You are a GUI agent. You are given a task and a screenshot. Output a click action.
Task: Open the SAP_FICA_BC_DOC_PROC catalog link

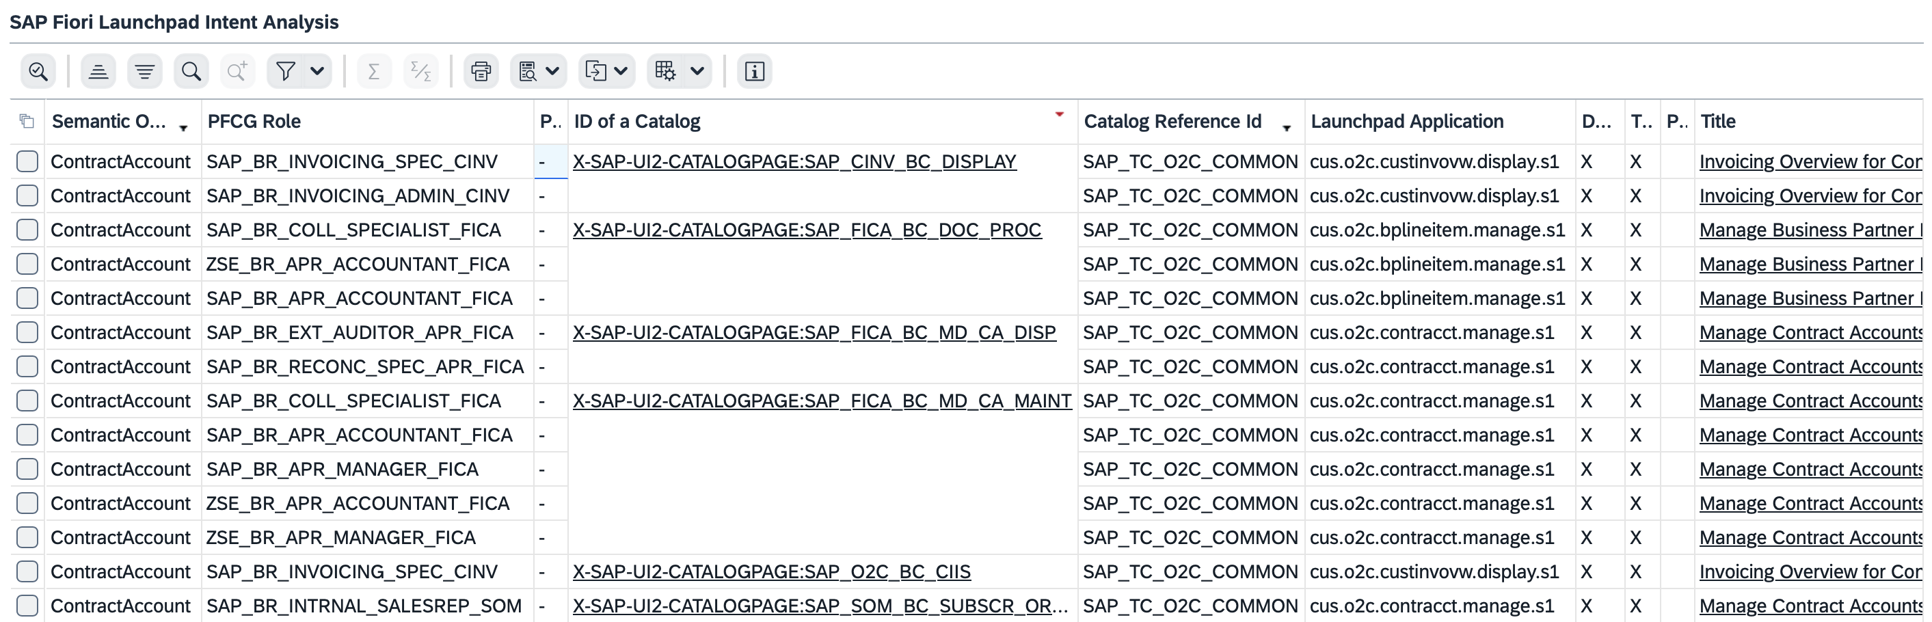click(807, 230)
